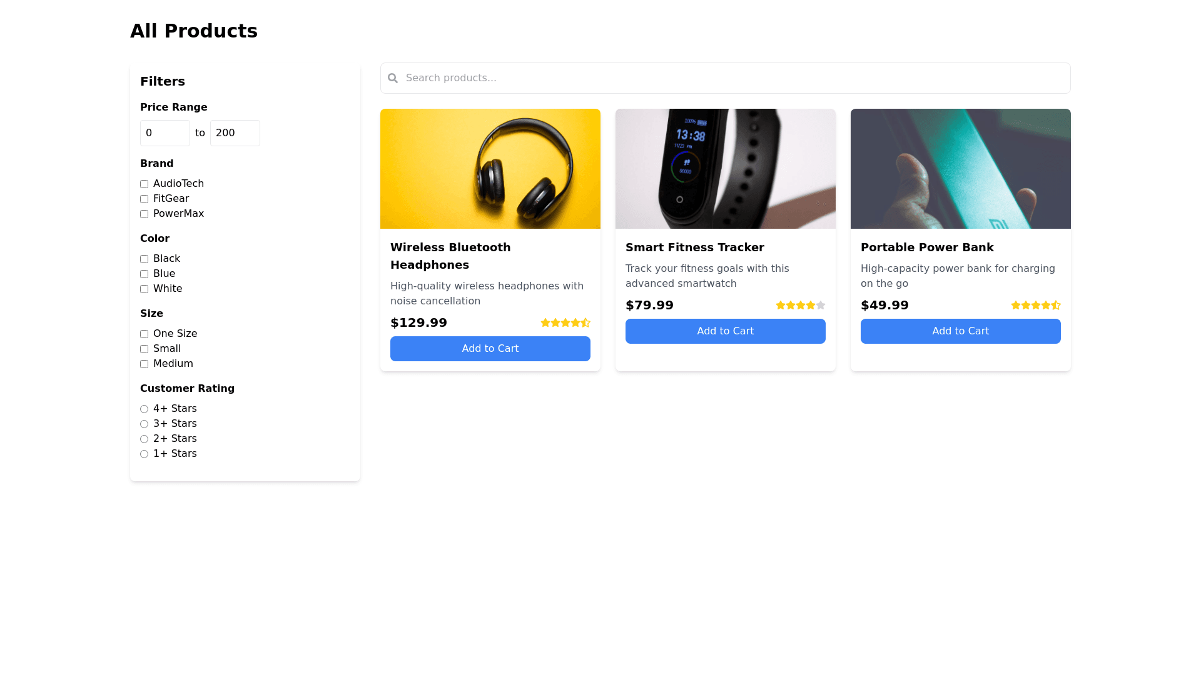
Task: Filter by Black color
Action: tap(144, 259)
